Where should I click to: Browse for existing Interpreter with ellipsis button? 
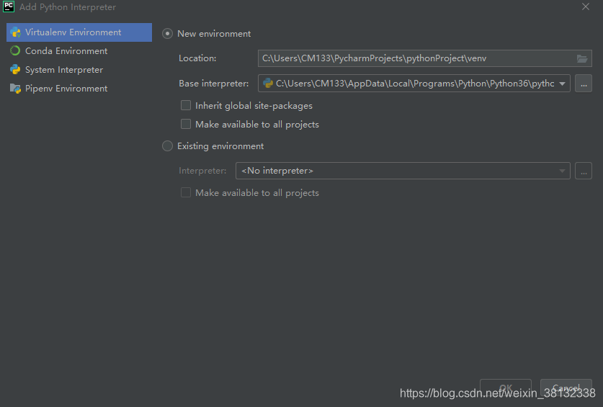click(x=584, y=171)
